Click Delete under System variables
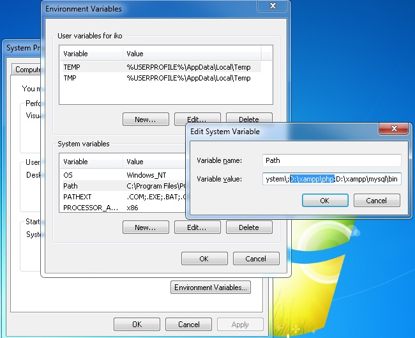The image size is (415, 338). click(248, 227)
